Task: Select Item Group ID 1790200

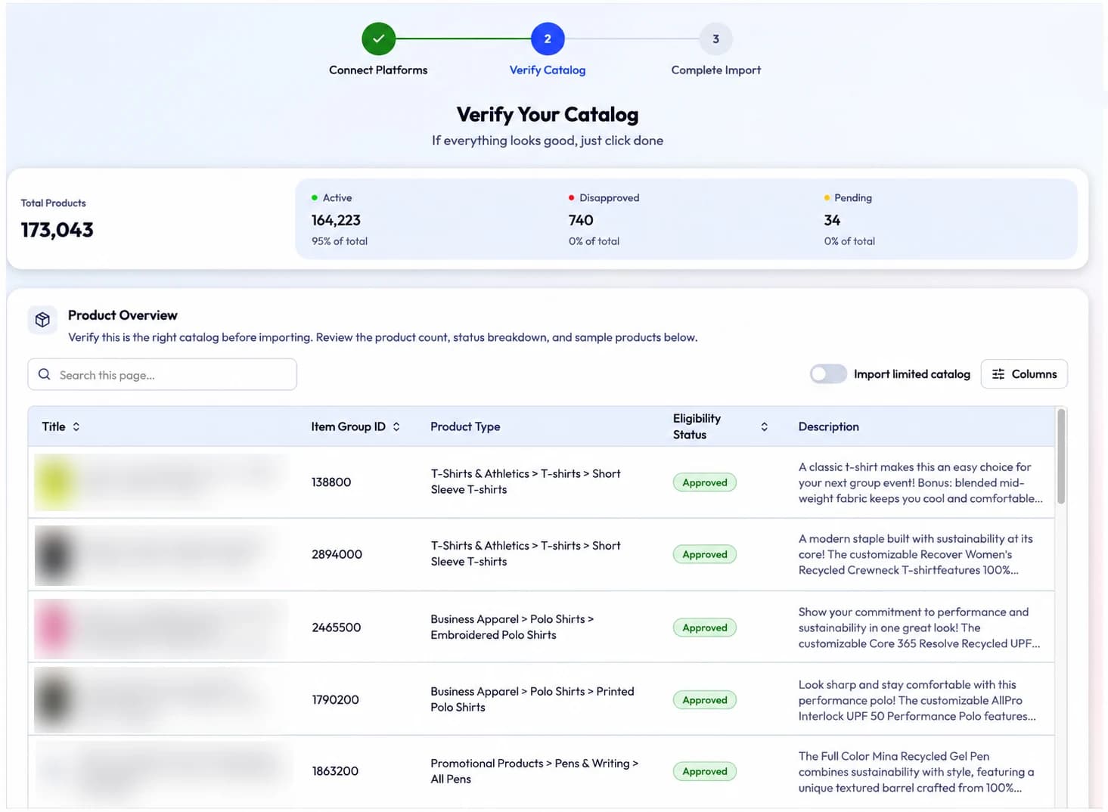Action: coord(335,700)
